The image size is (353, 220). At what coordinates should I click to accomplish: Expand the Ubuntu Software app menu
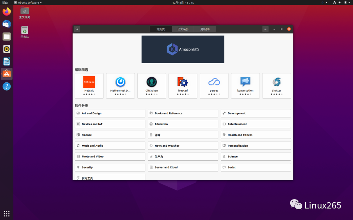point(28,3)
